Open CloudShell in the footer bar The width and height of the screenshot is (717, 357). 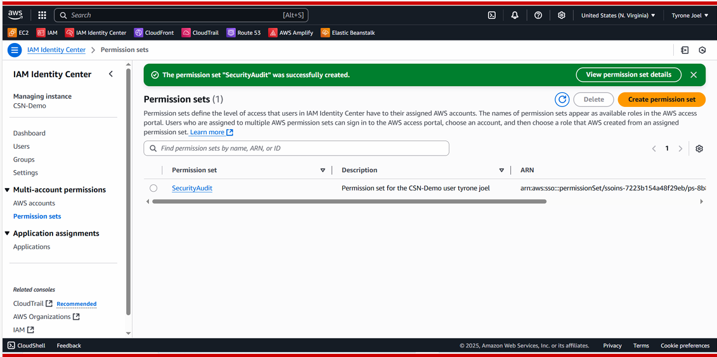[x=26, y=346]
